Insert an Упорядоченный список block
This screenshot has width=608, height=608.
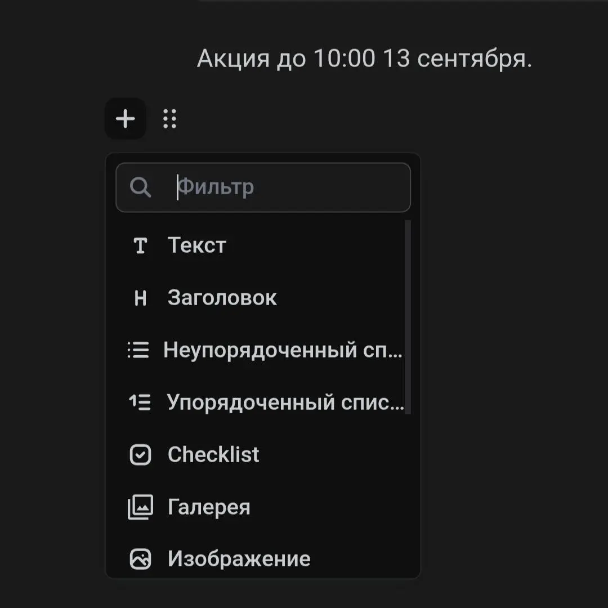pyautogui.click(x=285, y=402)
